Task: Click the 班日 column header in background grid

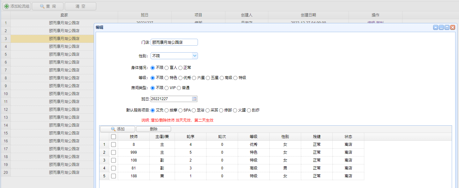Action: (x=145, y=15)
